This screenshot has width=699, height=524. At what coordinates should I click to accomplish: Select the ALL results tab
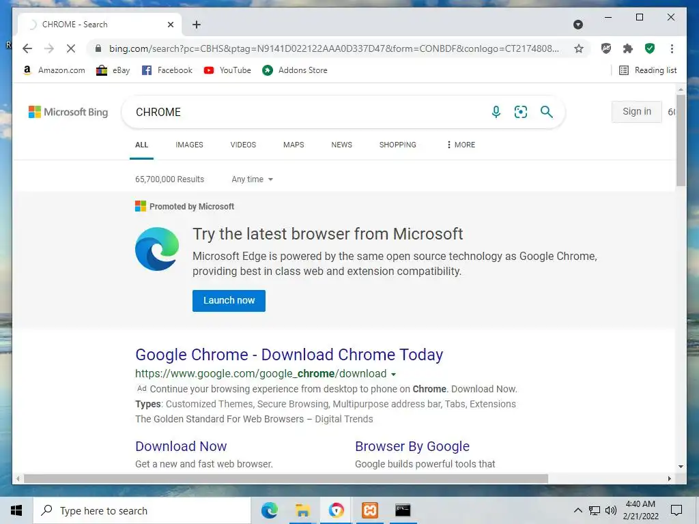pyautogui.click(x=142, y=145)
